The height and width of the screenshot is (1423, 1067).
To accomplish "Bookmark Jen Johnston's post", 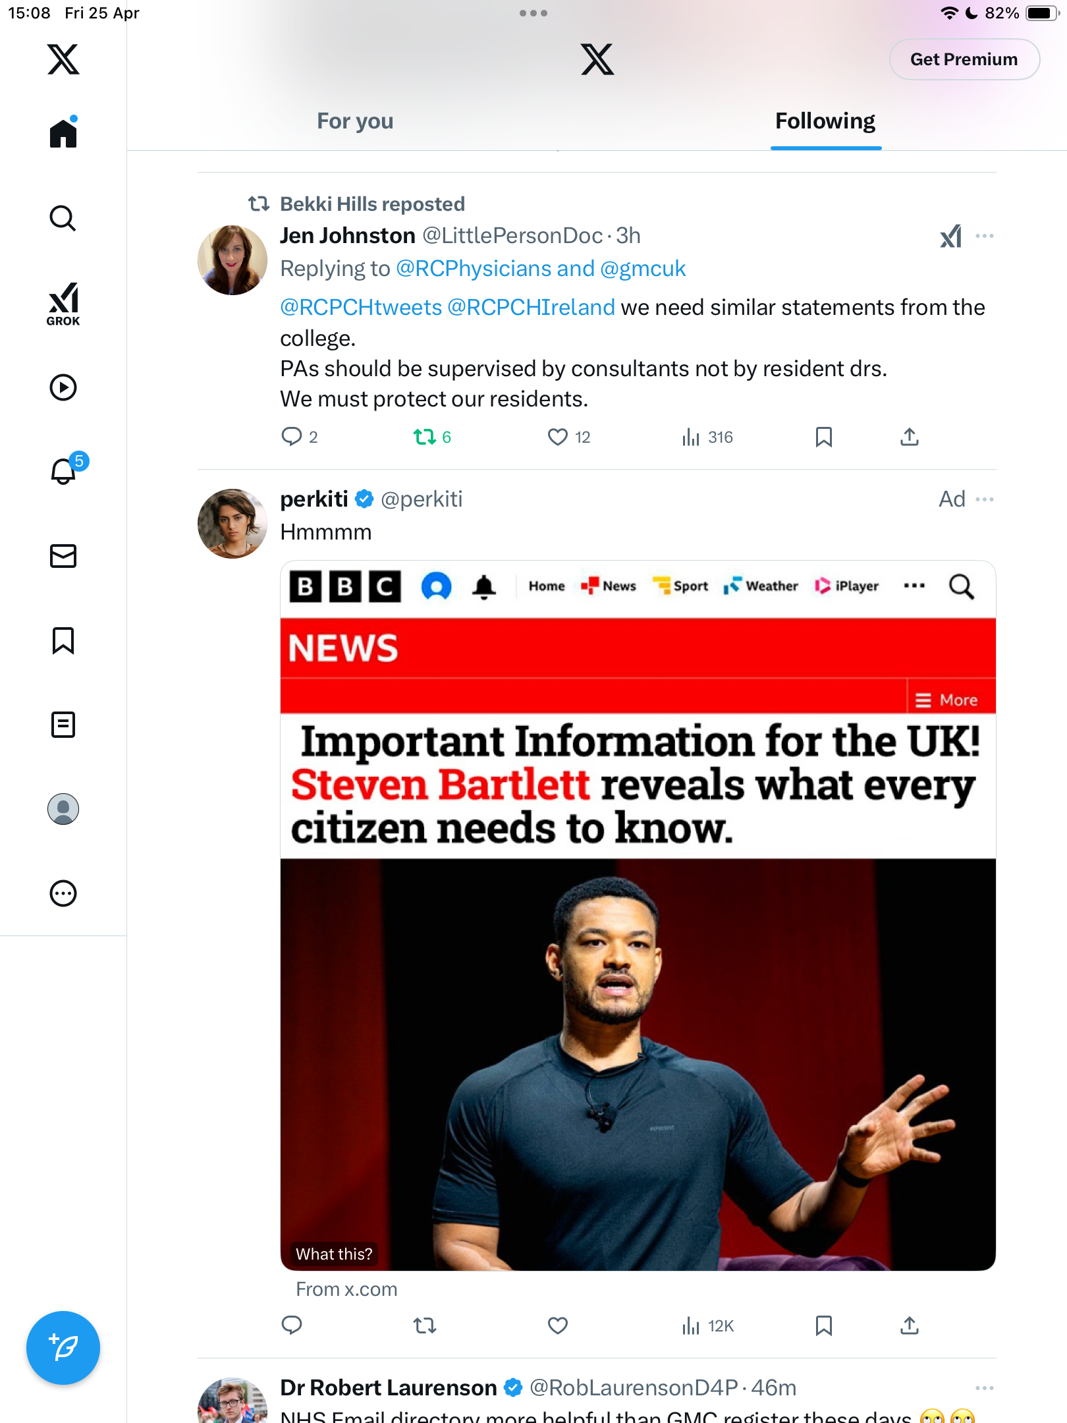I will (x=823, y=437).
